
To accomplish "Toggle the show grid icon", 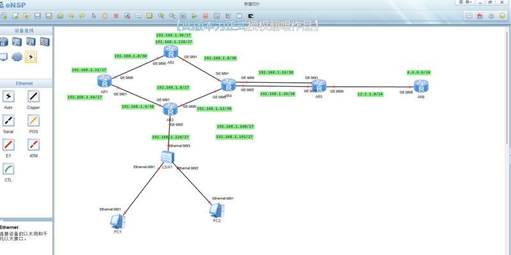I will coord(239,15).
